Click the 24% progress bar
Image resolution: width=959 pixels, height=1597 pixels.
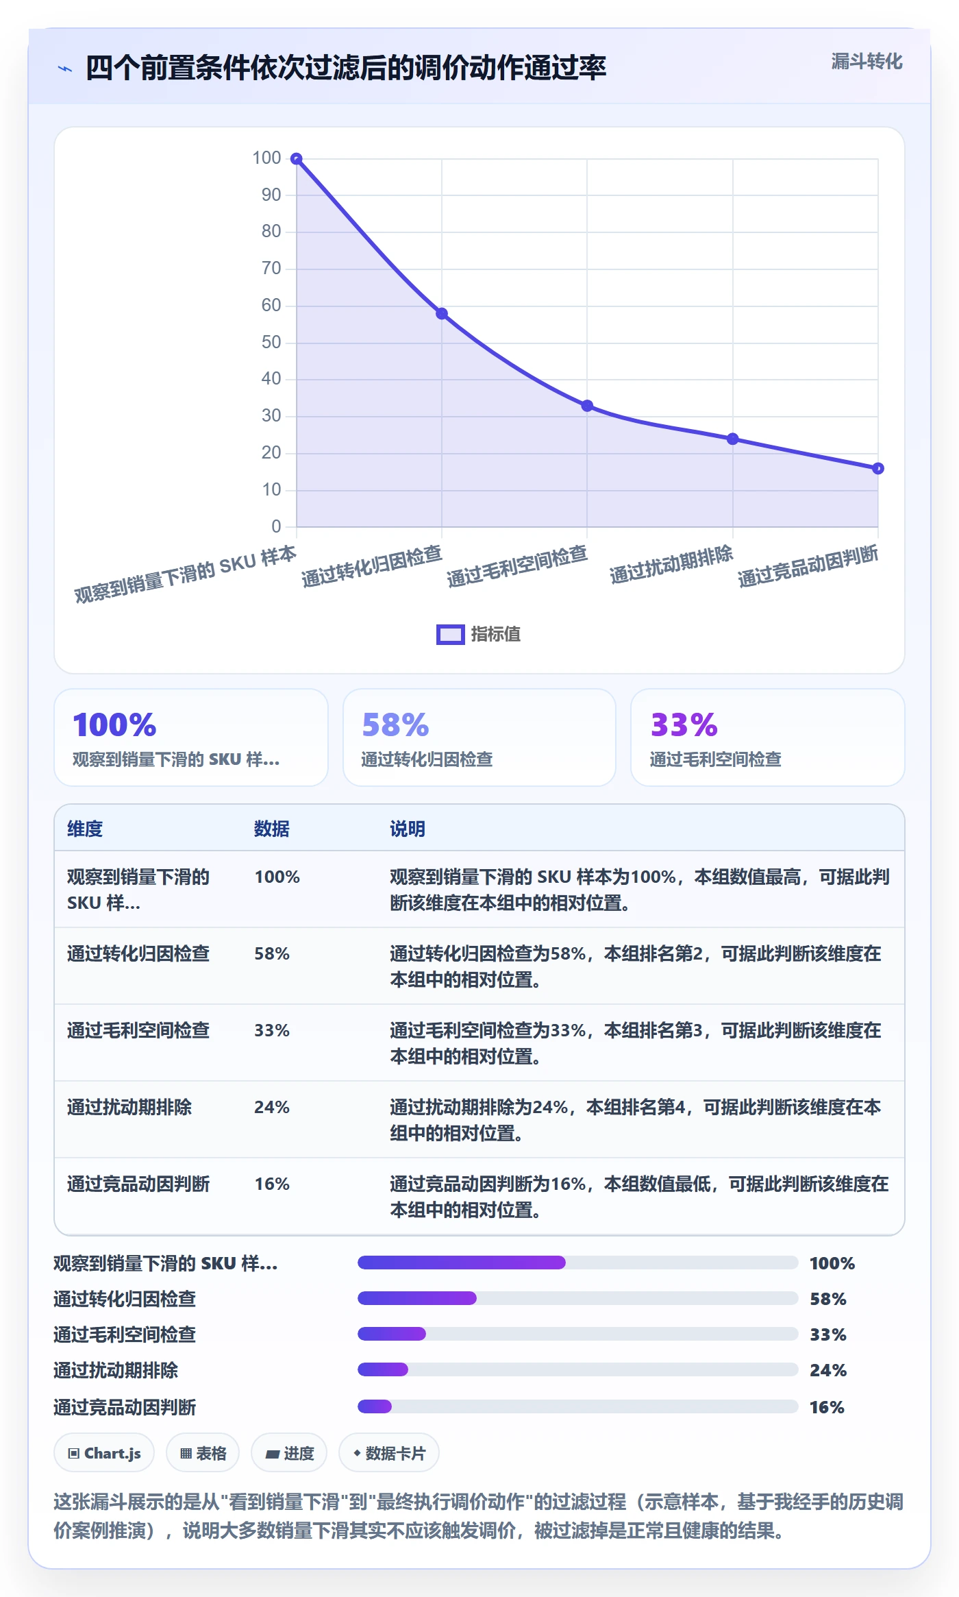tap(578, 1369)
